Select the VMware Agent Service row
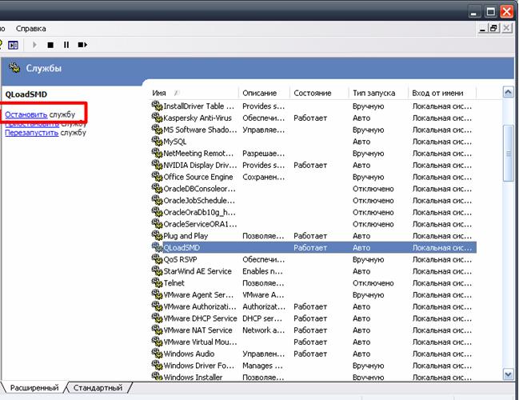The image size is (519, 400). 313,294
